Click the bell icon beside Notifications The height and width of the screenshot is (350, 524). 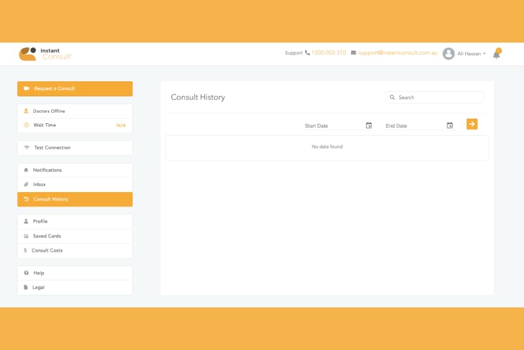point(26,170)
